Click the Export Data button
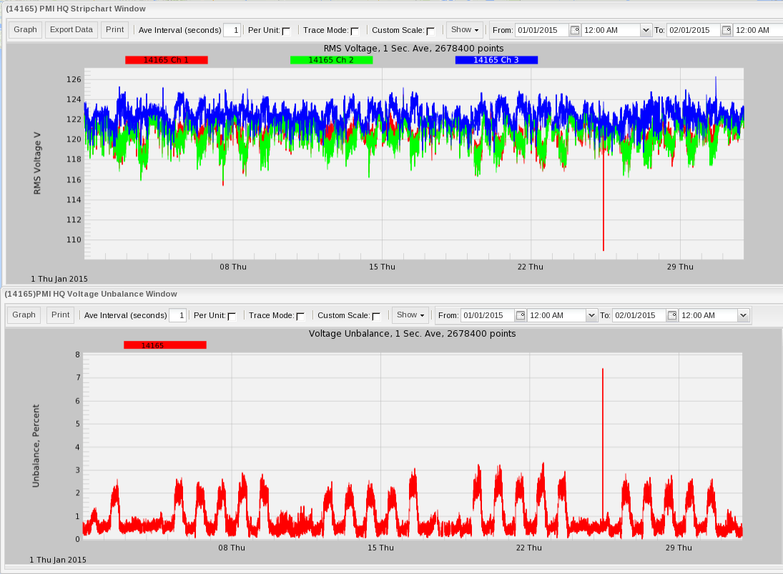The height and width of the screenshot is (574, 783). (x=71, y=30)
